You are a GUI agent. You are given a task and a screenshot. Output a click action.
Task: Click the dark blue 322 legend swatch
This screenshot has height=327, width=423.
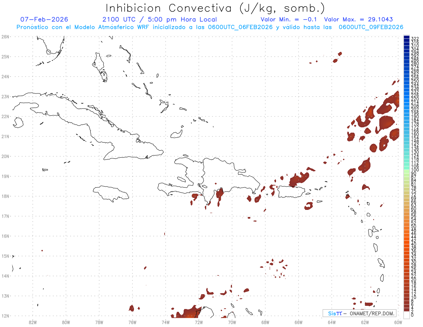pos(407,37)
